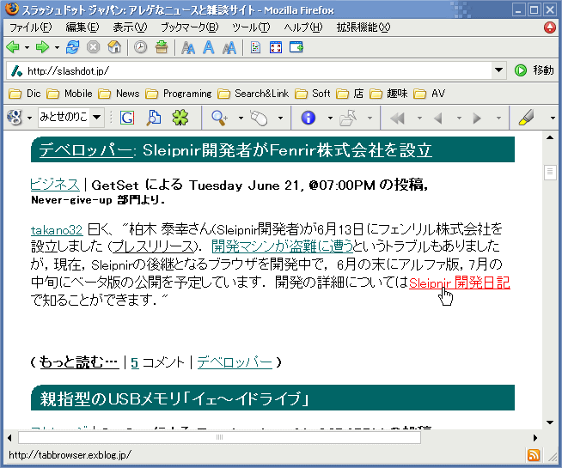Open the 表示(V) menu
This screenshot has height=468, width=562.
pyautogui.click(x=130, y=27)
